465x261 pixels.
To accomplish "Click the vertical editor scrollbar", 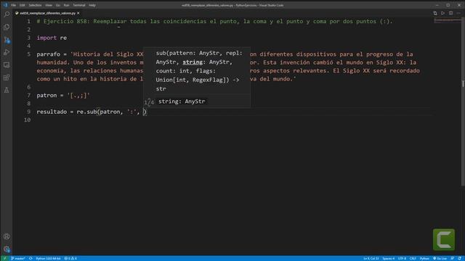I will [463, 101].
